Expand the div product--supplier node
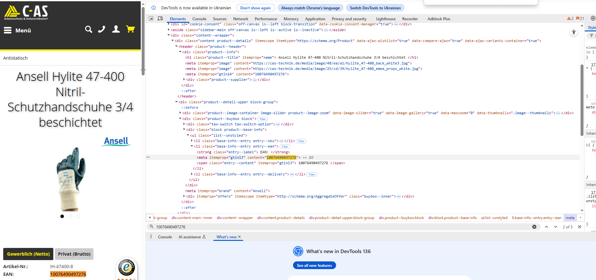The height and width of the screenshot is (280, 596). click(184, 80)
